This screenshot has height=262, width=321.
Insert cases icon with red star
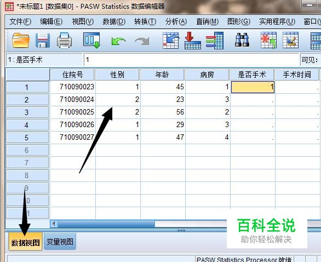pyautogui.click(x=268, y=41)
